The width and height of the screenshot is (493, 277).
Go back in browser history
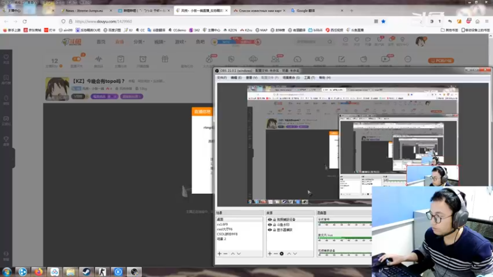(x=6, y=22)
